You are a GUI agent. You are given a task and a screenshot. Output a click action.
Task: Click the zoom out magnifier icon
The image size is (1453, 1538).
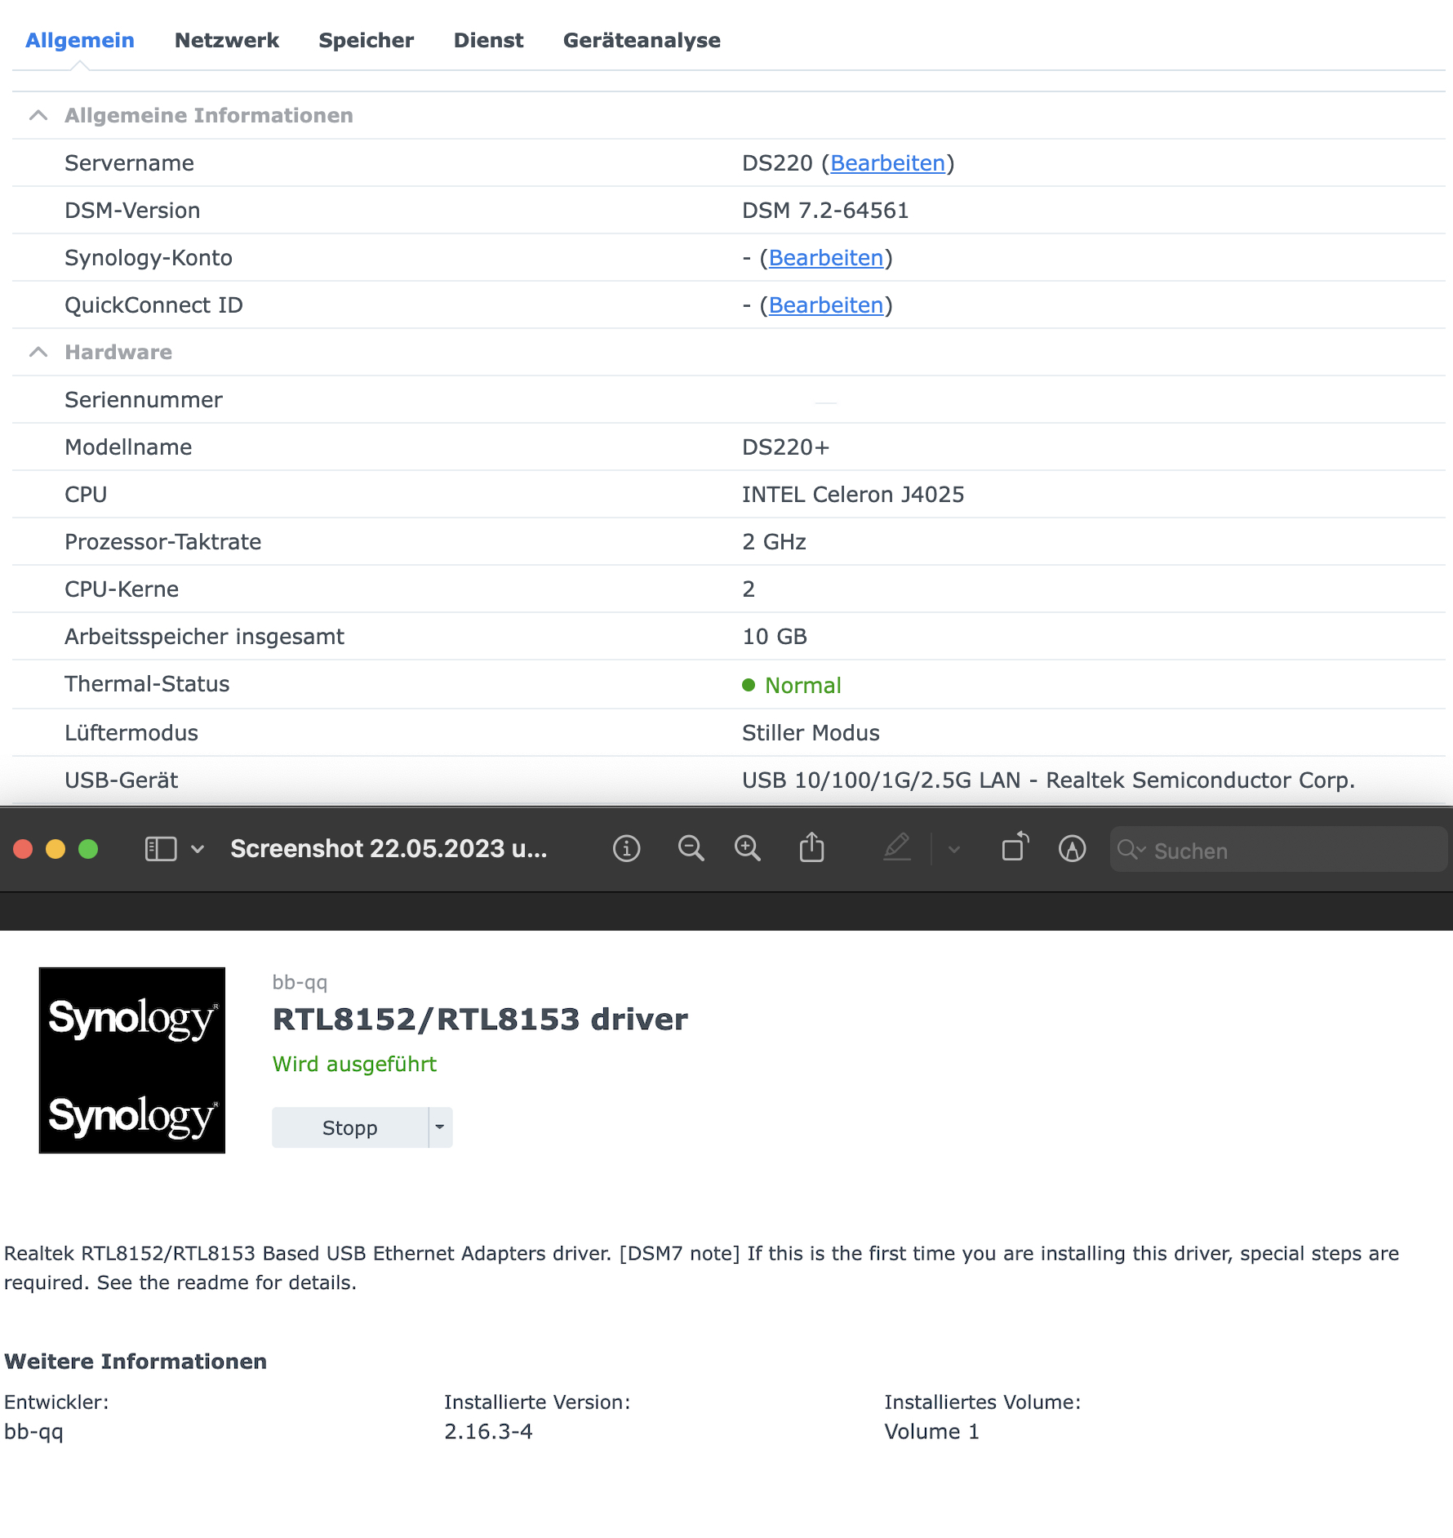tap(690, 849)
